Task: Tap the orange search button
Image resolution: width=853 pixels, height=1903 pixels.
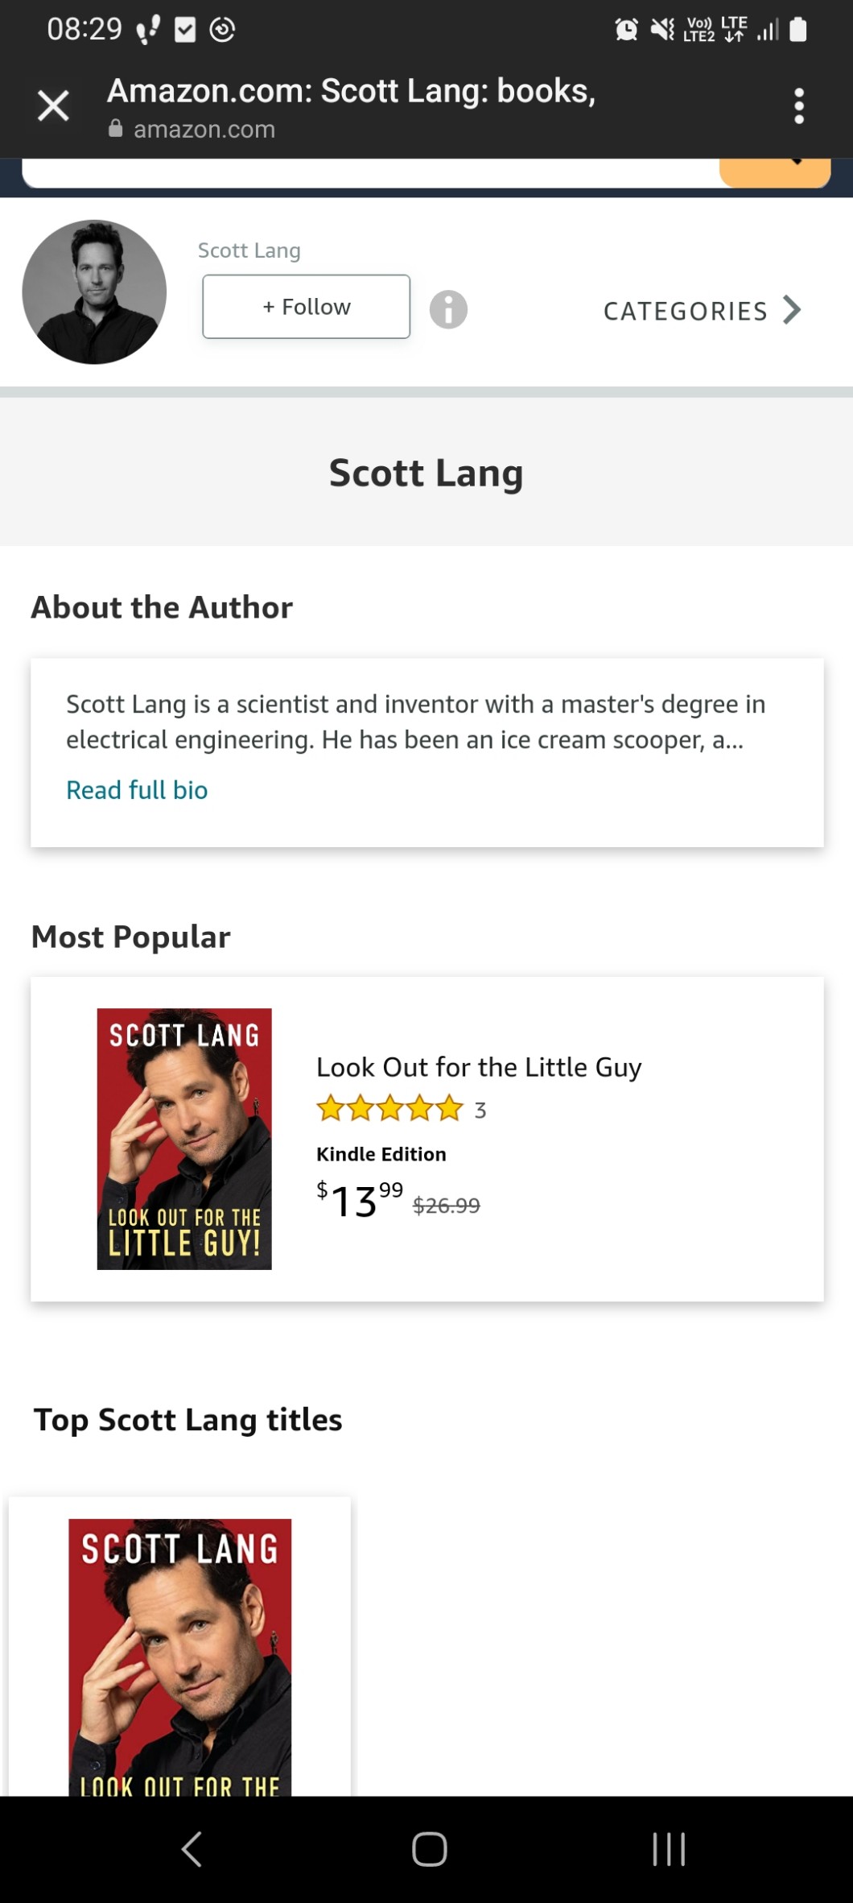Action: [774, 172]
